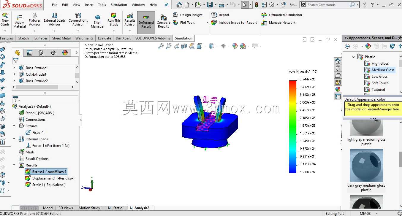Click the Rebuild traffic light icon
Screen dimensions: 402x216
pos(257,5)
